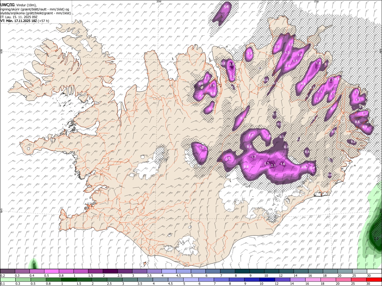Viewport: 382px width, 286px height.
Task: Click the '15W' longitude label
Action: (316, 1)
